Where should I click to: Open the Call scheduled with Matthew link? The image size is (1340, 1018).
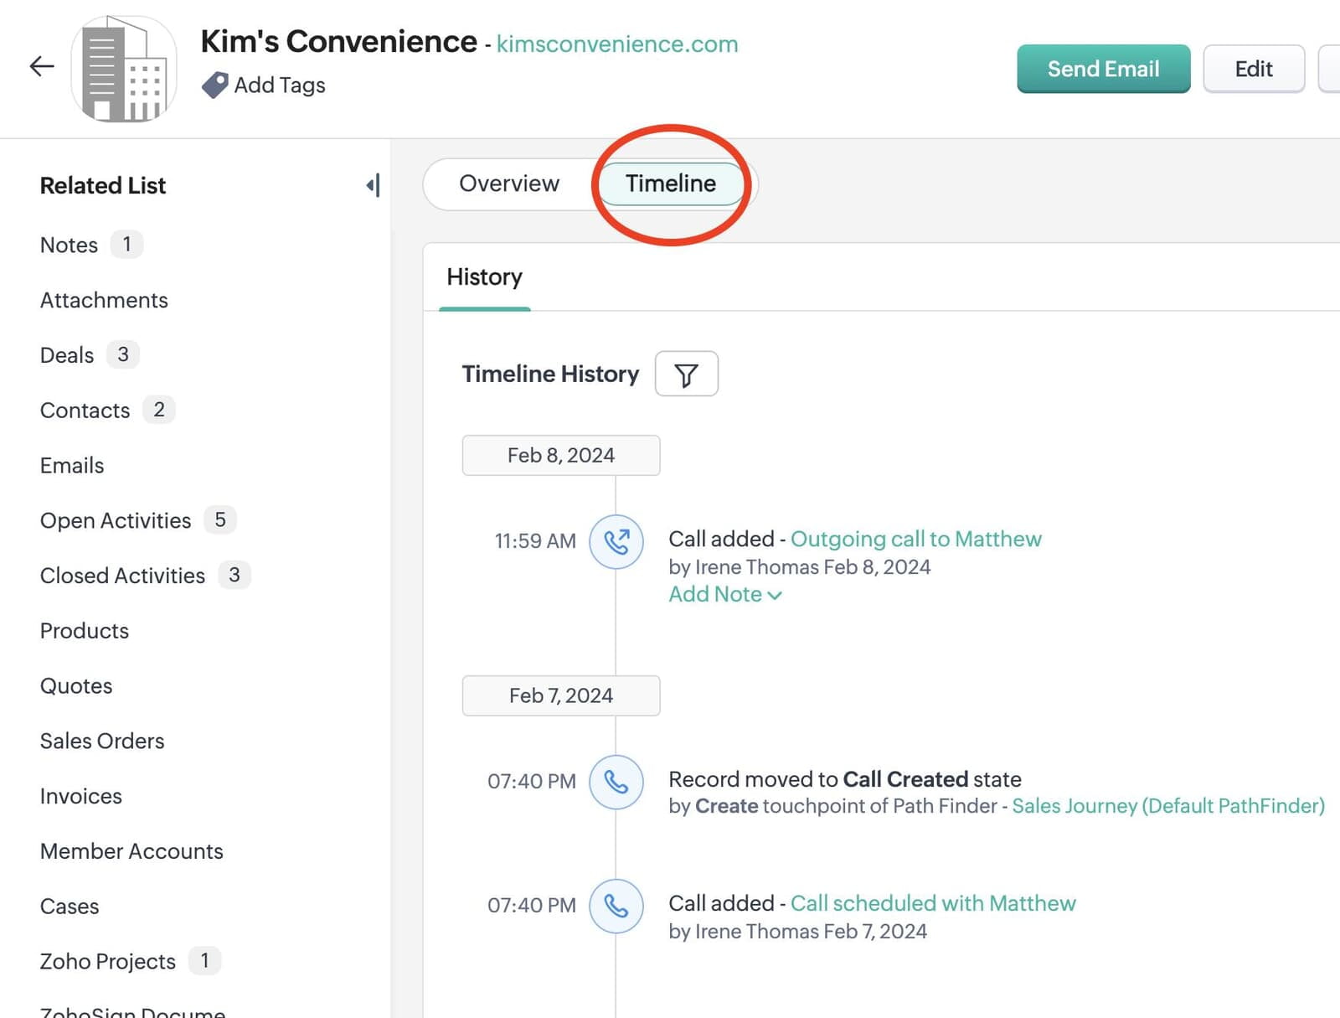(933, 903)
